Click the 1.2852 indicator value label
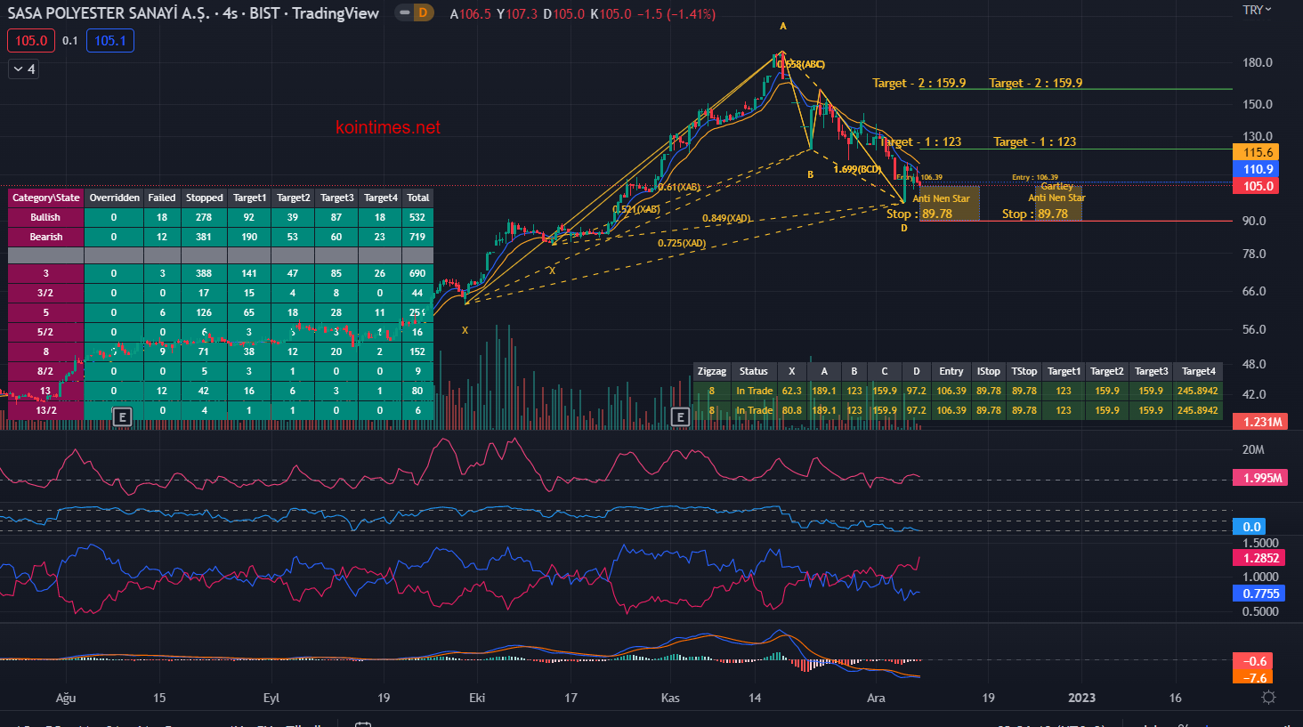 click(1259, 558)
